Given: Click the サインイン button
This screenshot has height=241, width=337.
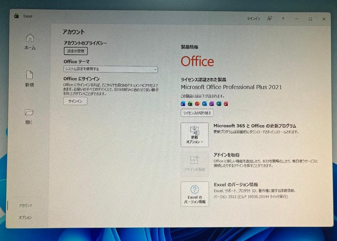Looking at the screenshot, I should coord(75,101).
